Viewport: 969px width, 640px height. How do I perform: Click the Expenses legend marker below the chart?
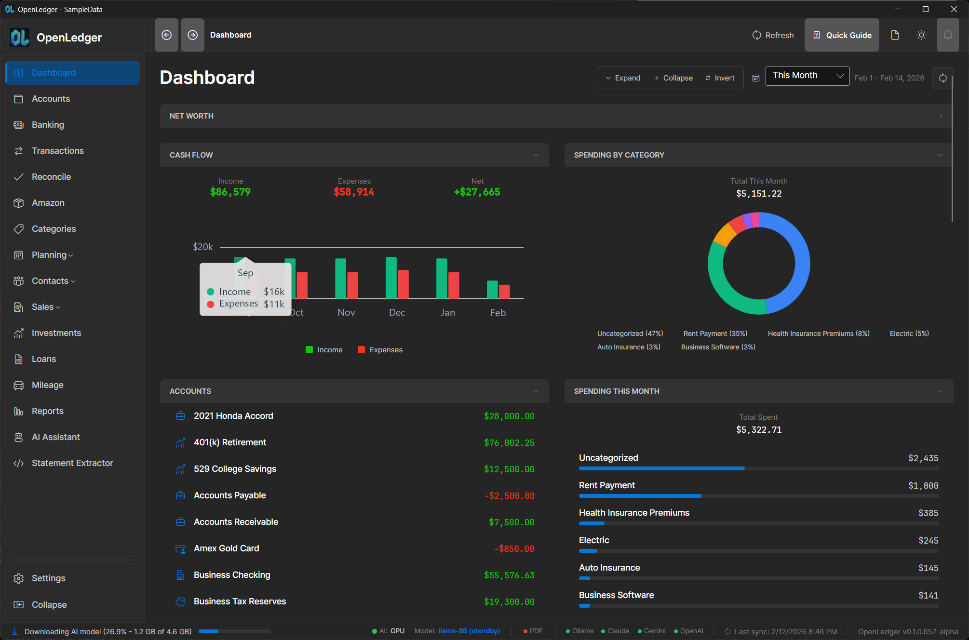click(x=361, y=349)
